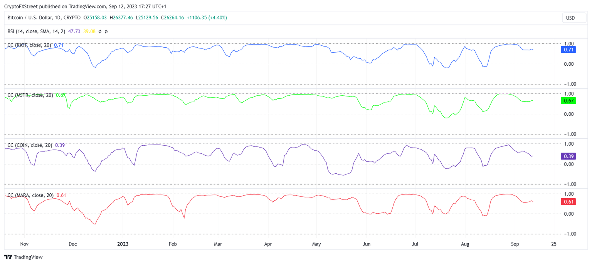This screenshot has height=264, width=592.
Task: Click the CryptoFXStreet published on TradingView.com header
Action: (85, 7)
